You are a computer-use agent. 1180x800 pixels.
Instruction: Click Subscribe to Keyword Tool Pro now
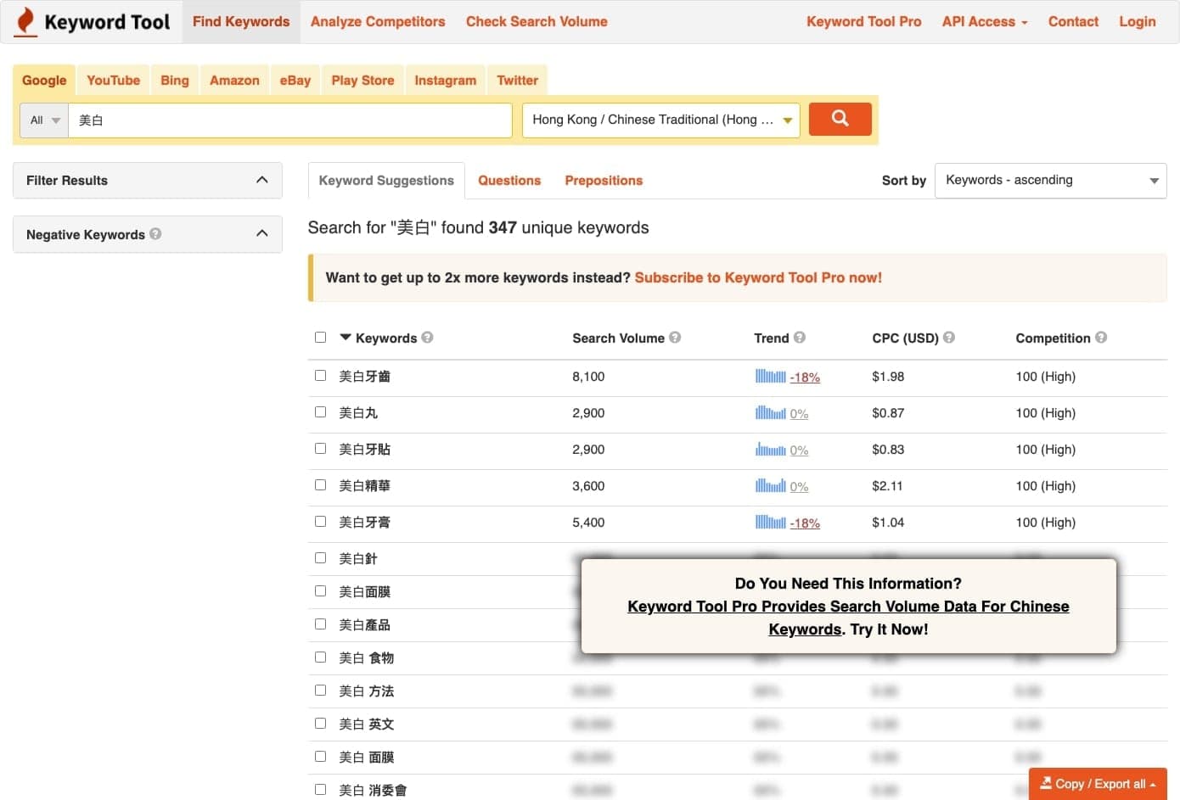tap(758, 277)
